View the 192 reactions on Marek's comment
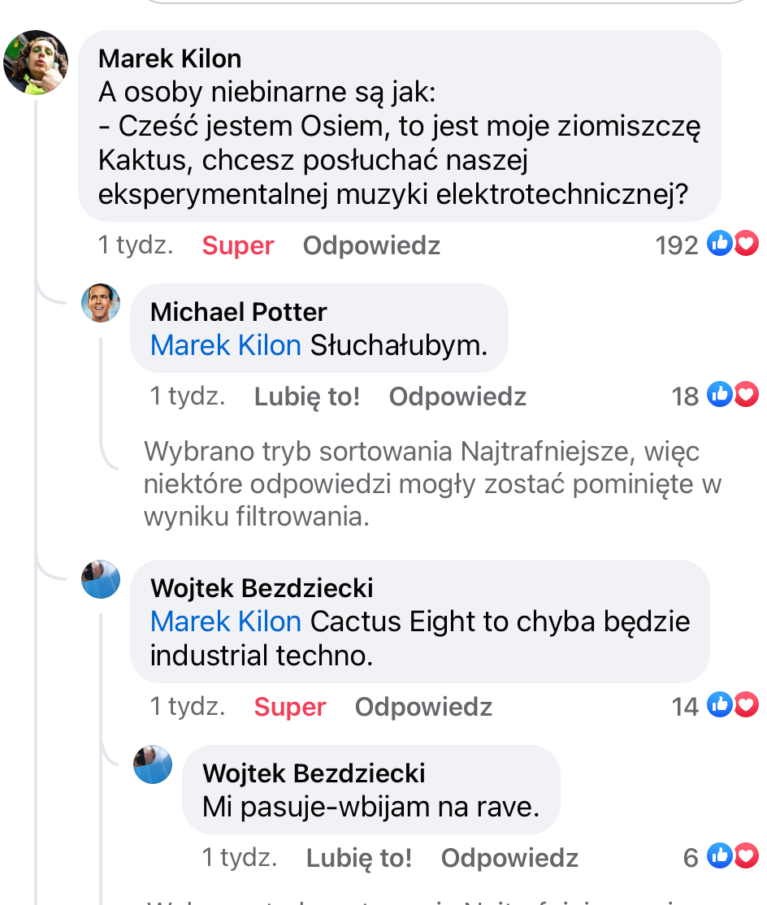767x905 pixels. point(706,245)
